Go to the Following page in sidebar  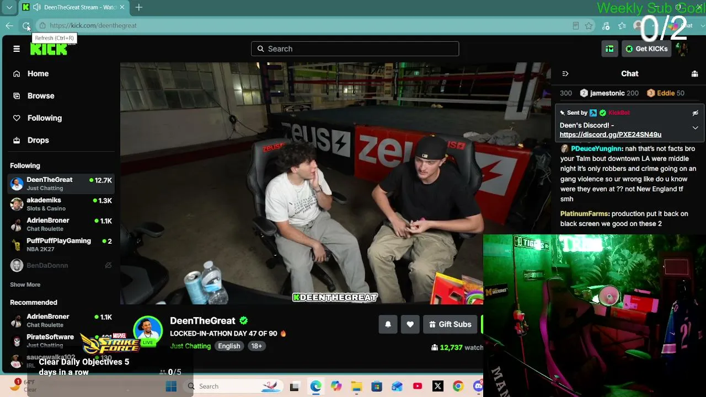[45, 118]
